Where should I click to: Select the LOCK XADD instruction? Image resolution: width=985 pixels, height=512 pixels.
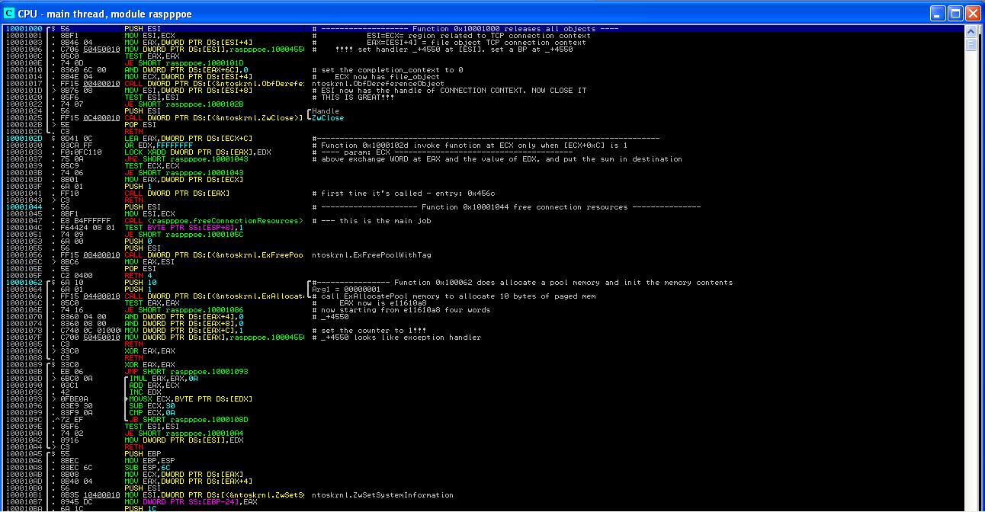coord(197,152)
